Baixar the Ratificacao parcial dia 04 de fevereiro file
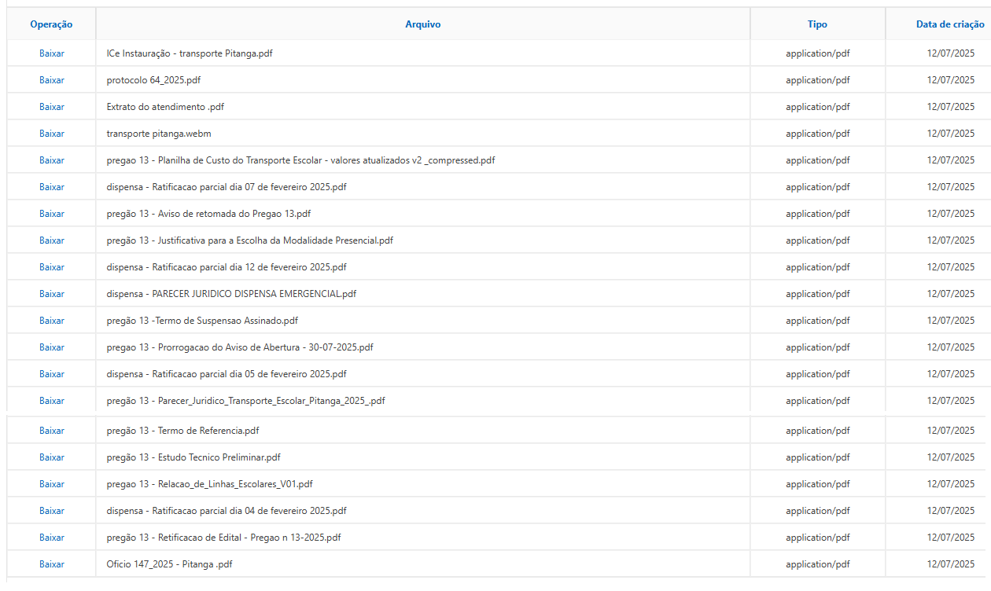 [x=52, y=511]
